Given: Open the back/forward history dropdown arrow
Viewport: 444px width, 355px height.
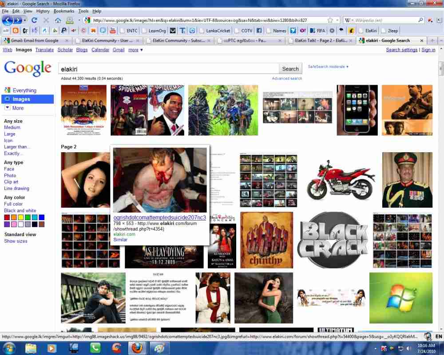Looking at the screenshot, I should (25, 20).
